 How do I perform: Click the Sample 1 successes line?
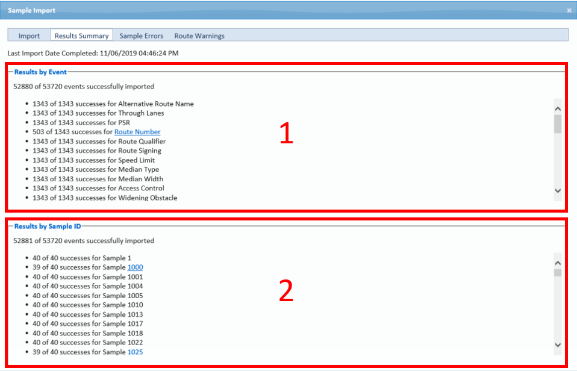click(82, 258)
